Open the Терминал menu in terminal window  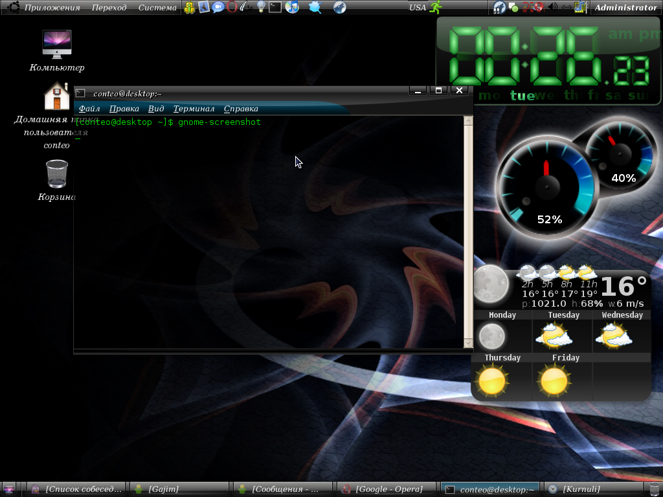pos(194,109)
